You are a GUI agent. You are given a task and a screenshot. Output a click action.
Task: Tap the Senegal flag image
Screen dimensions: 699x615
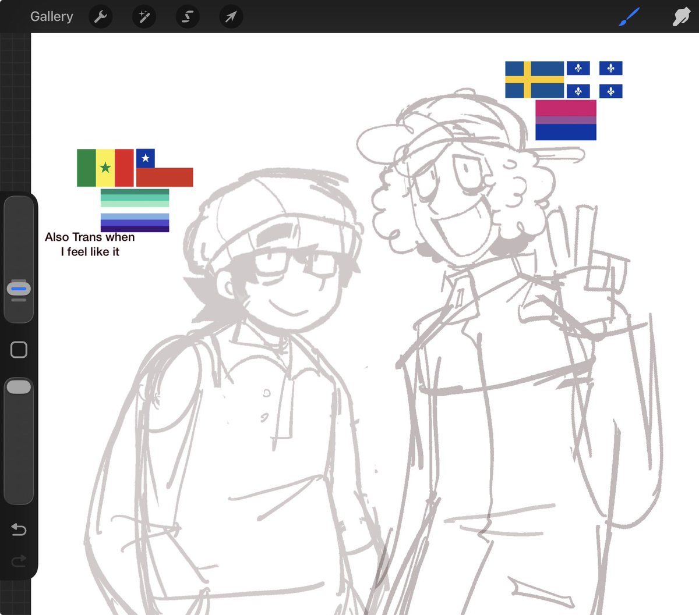click(x=105, y=168)
